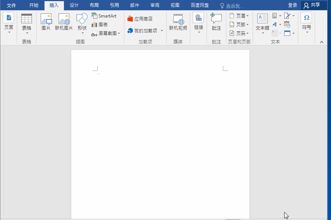Click 登录 to sign in

click(x=293, y=5)
